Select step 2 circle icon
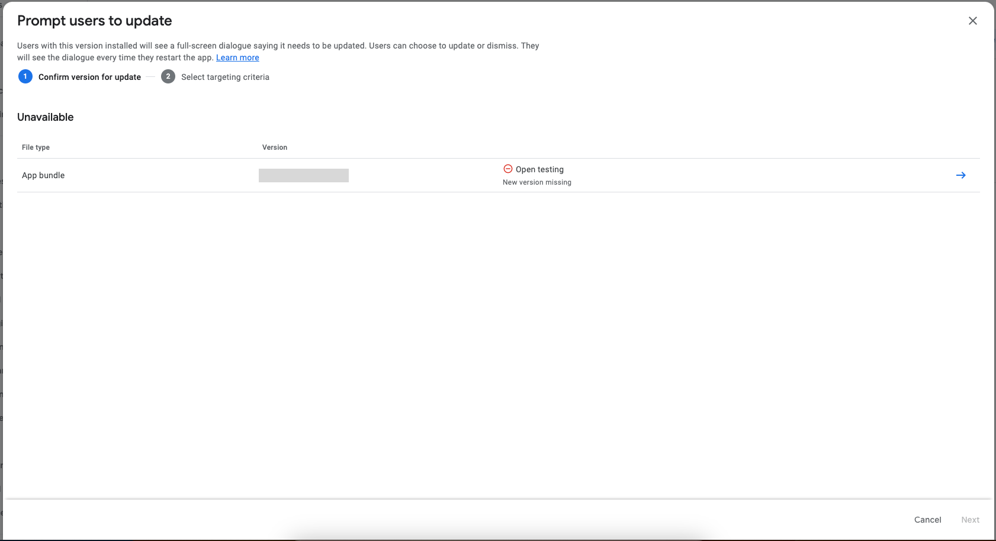Image resolution: width=996 pixels, height=541 pixels. pos(168,76)
